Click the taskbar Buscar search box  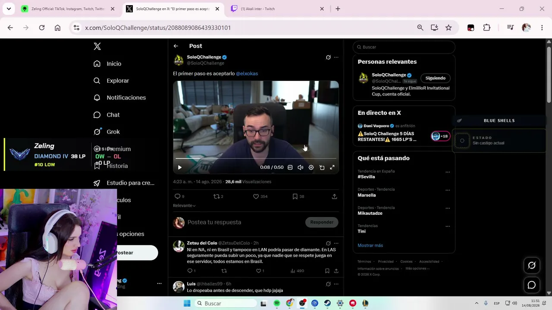coord(225,304)
